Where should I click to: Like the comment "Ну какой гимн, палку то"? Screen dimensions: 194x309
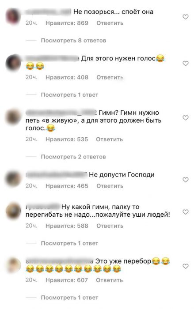pos(185,212)
